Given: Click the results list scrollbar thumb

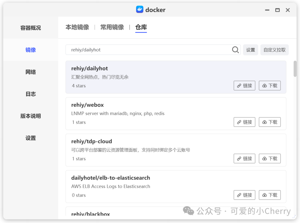Looking at the screenshot, I should tap(295, 69).
